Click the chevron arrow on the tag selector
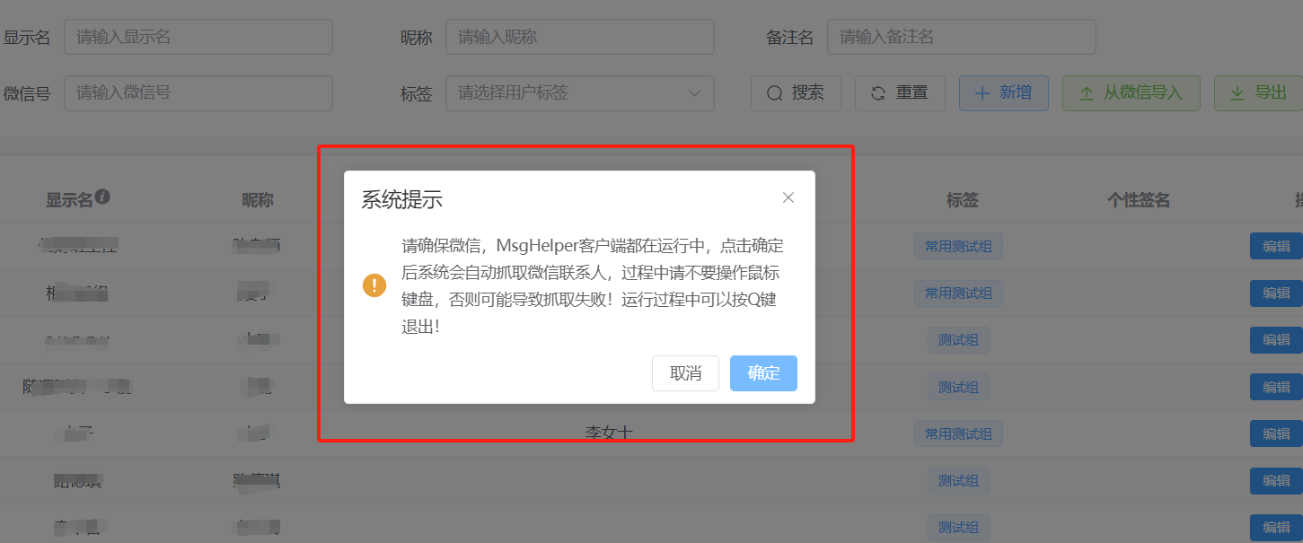 pyautogui.click(x=694, y=92)
